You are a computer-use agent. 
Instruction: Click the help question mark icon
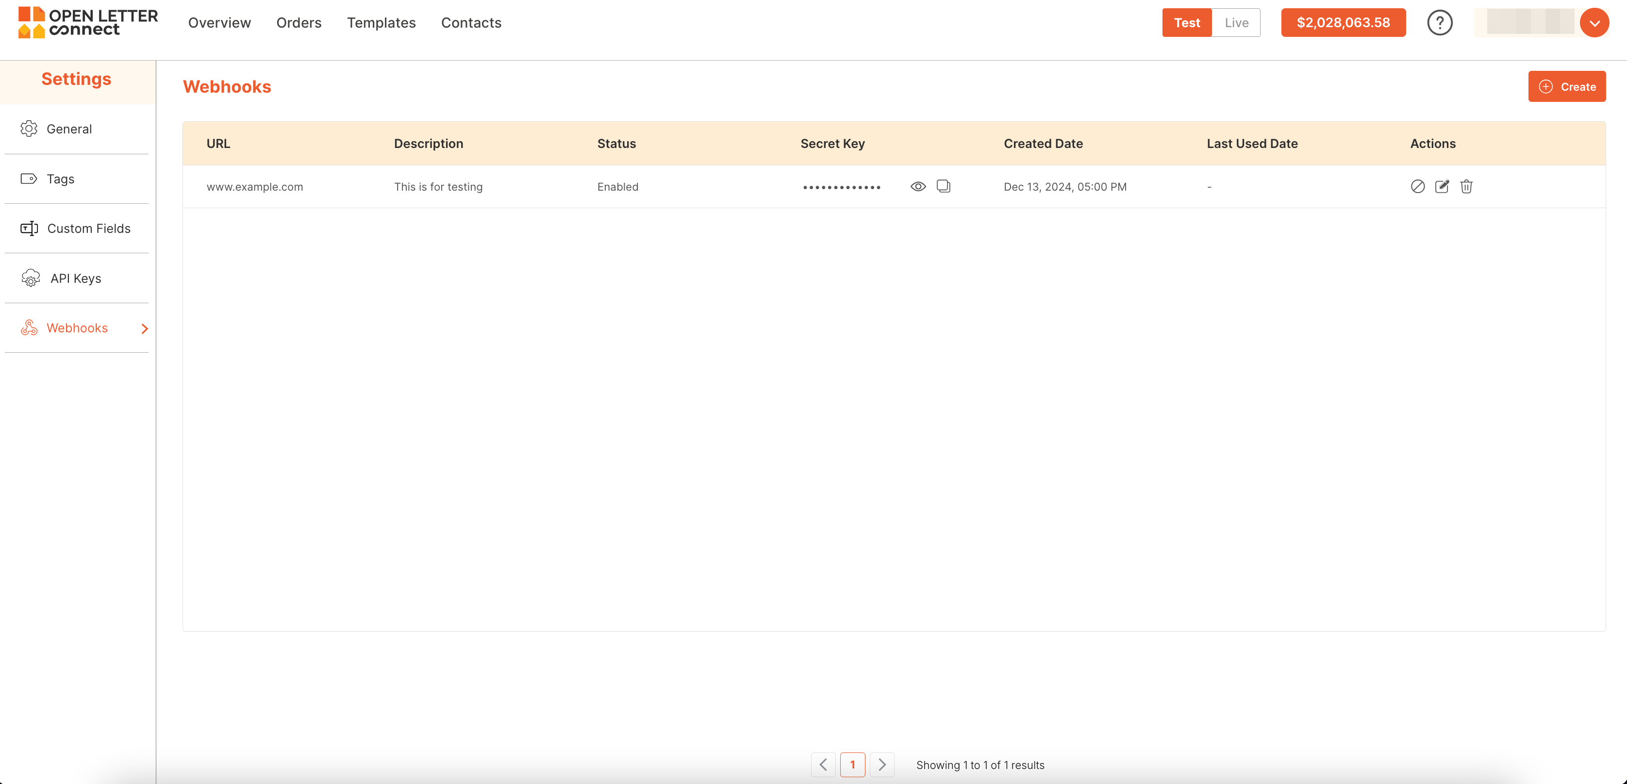pyautogui.click(x=1440, y=23)
